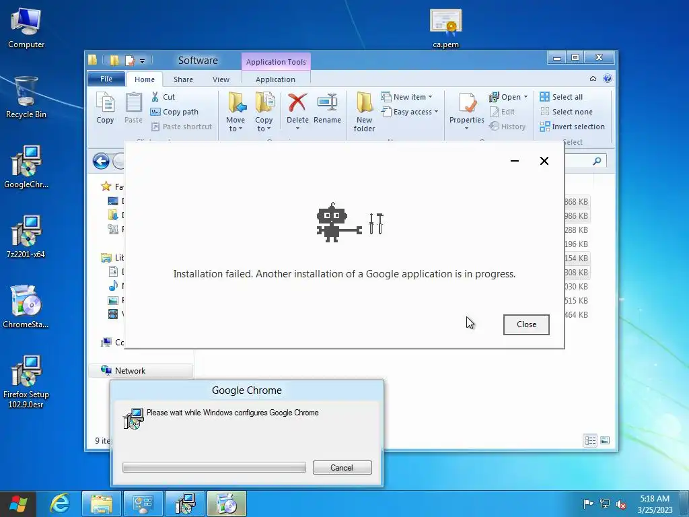
Task: Click Select all in ribbon
Action: coord(562,97)
